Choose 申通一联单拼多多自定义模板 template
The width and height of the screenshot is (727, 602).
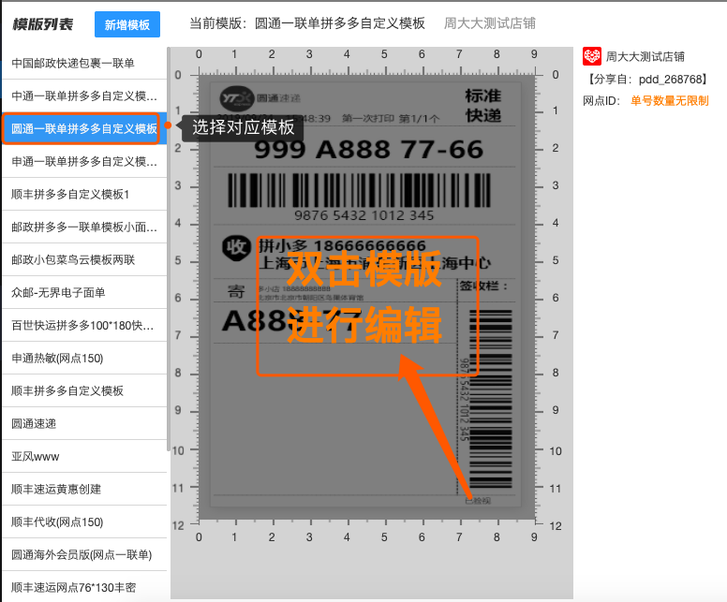click(84, 161)
